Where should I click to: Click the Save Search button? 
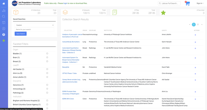point(20,34)
